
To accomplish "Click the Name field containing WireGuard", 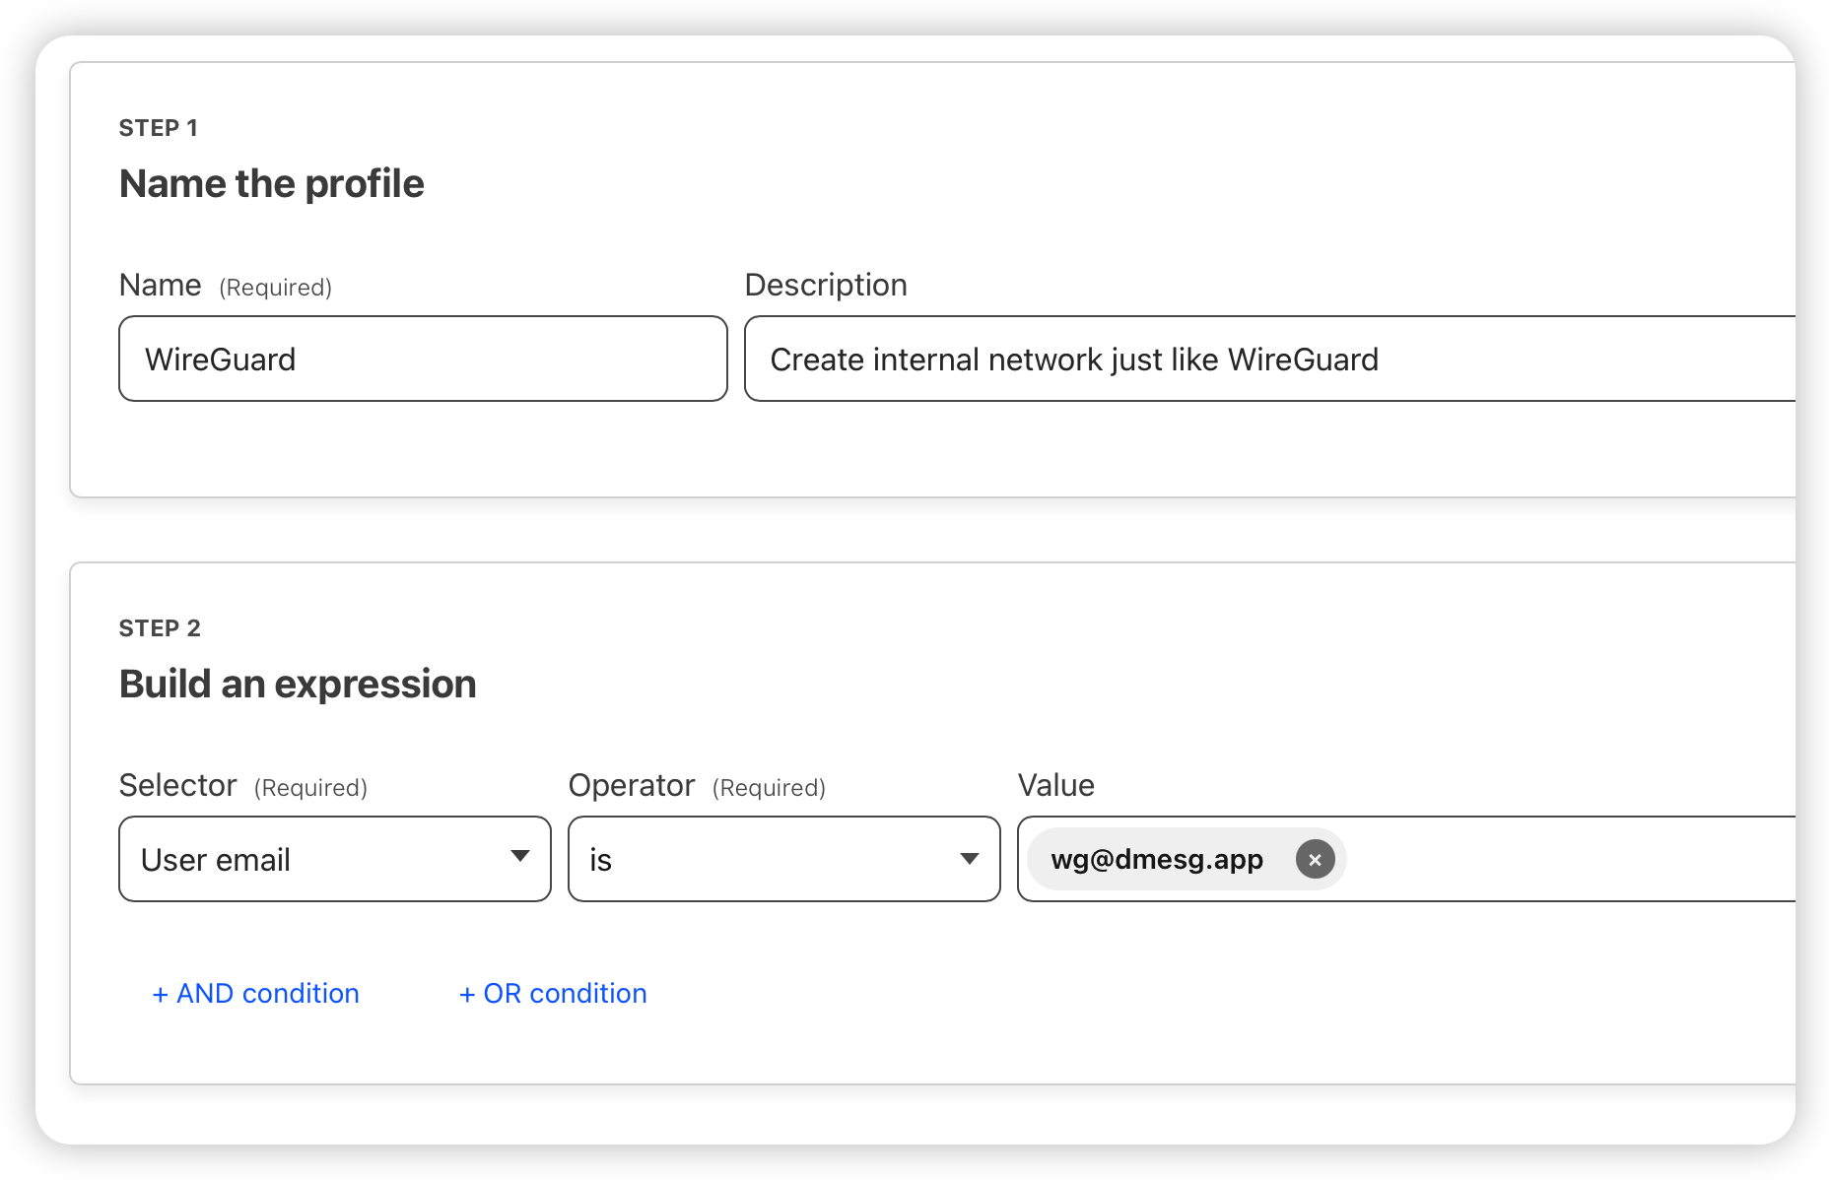I will [x=423, y=359].
